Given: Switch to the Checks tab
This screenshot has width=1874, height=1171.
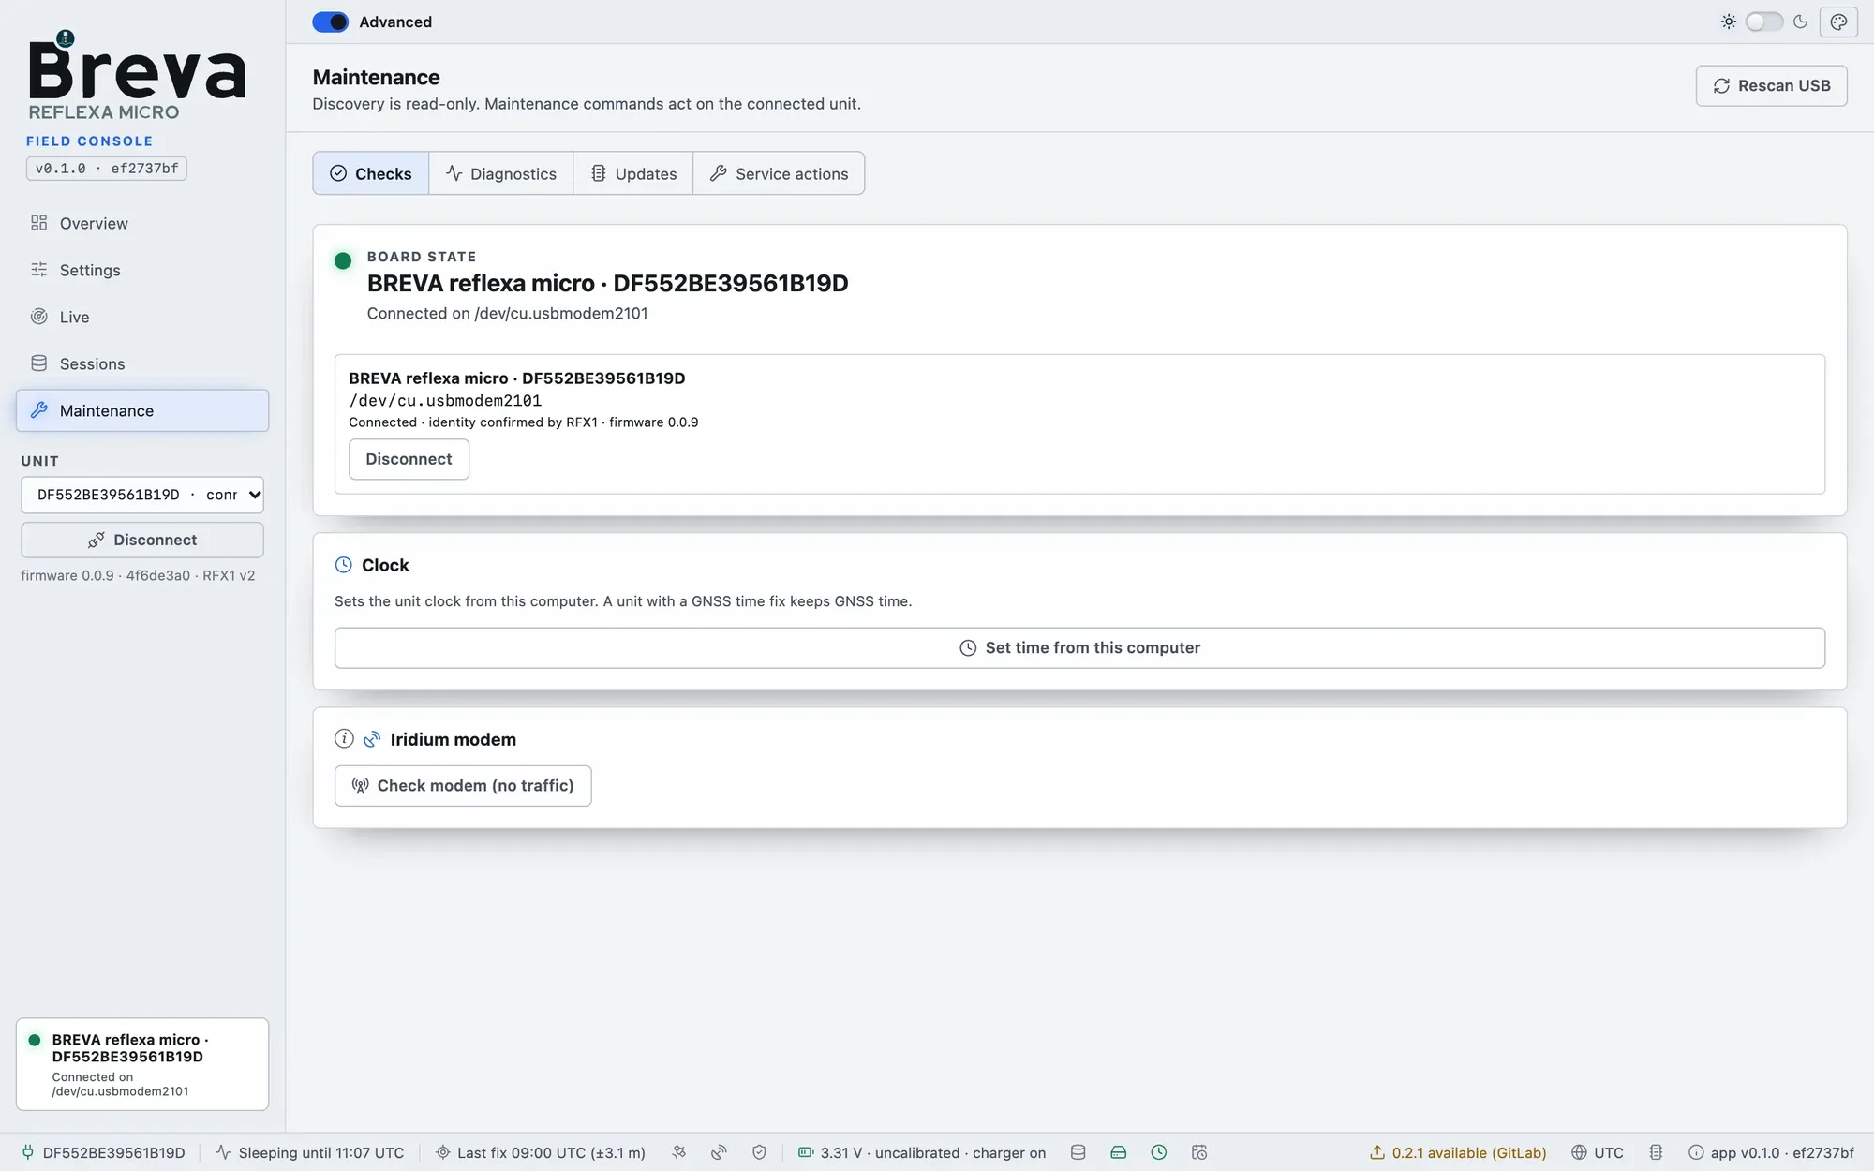Looking at the screenshot, I should (x=371, y=173).
